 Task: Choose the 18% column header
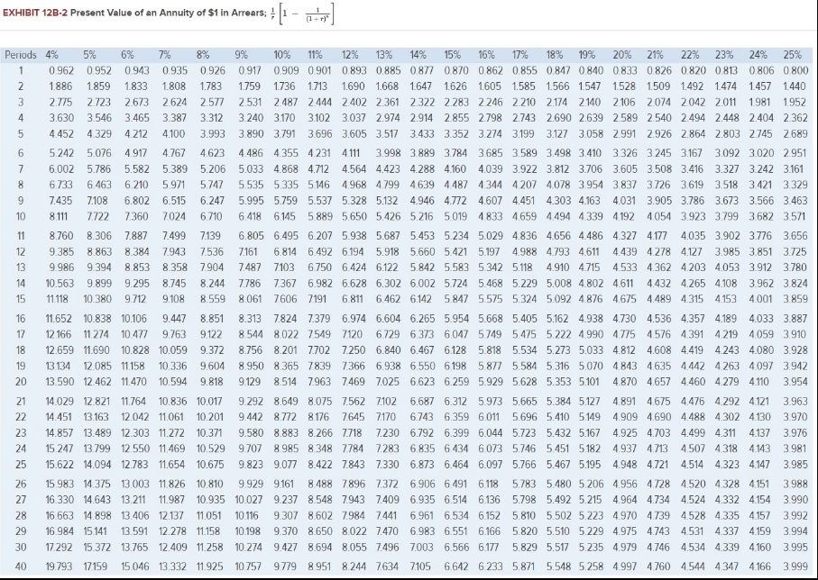tap(555, 55)
